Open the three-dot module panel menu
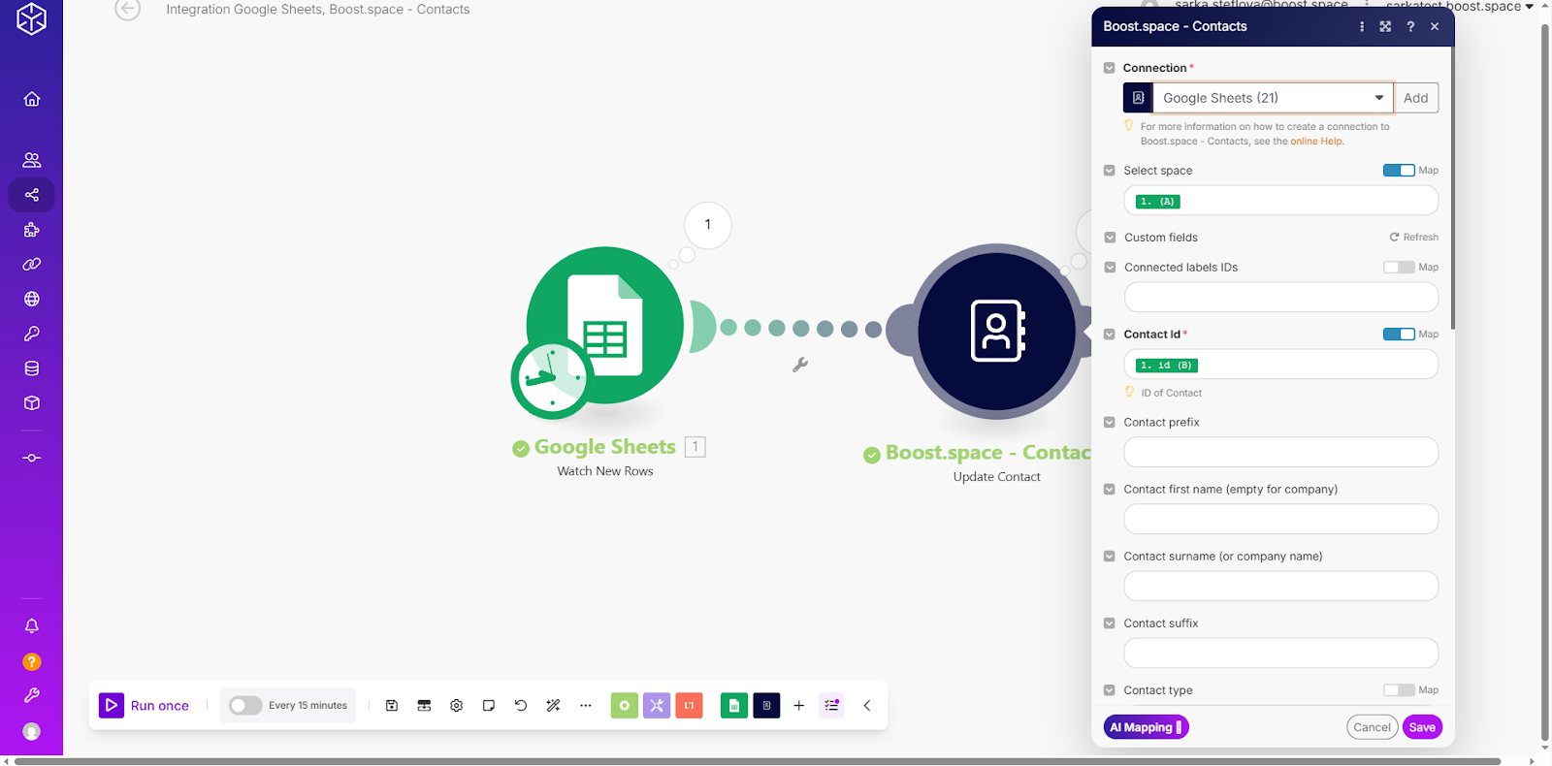 pyautogui.click(x=1362, y=27)
